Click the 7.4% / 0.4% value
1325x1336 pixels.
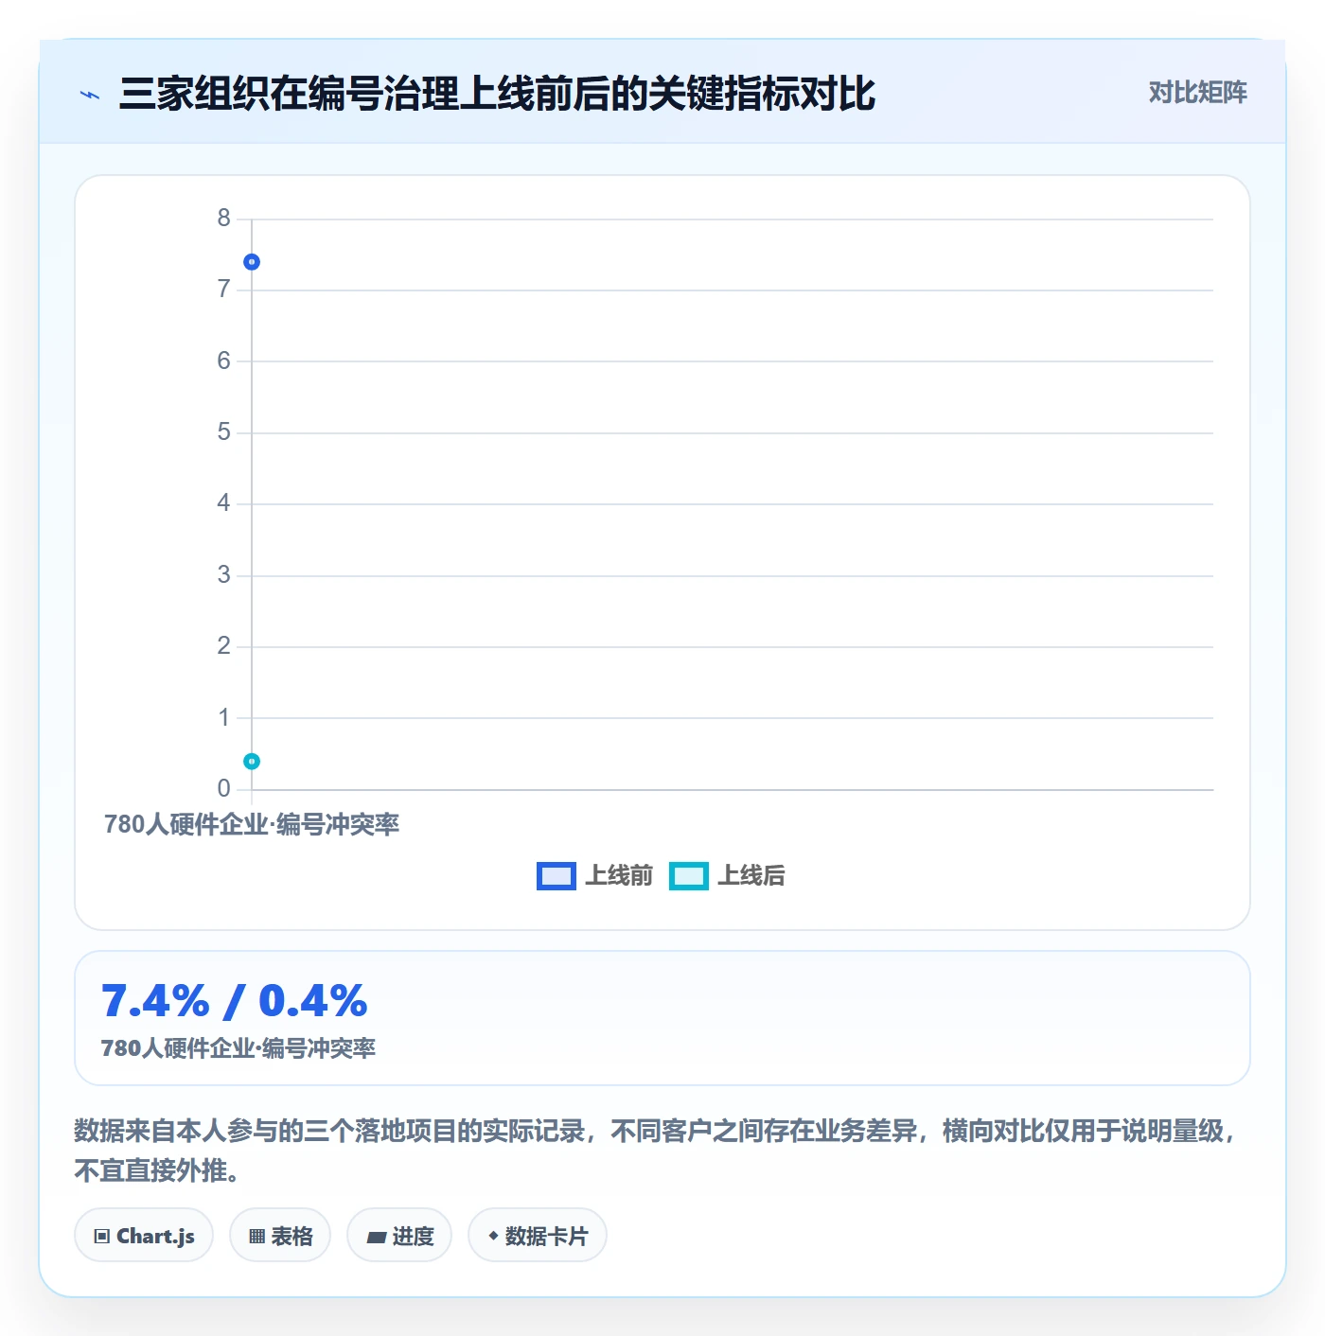tap(234, 1001)
